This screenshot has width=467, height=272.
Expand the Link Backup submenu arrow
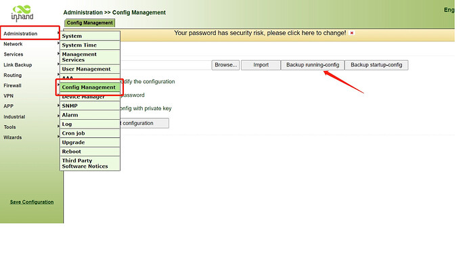coord(58,64)
